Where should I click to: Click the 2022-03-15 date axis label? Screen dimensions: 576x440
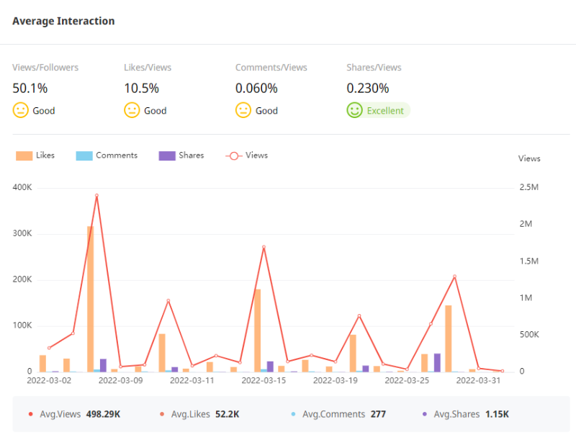coord(264,380)
